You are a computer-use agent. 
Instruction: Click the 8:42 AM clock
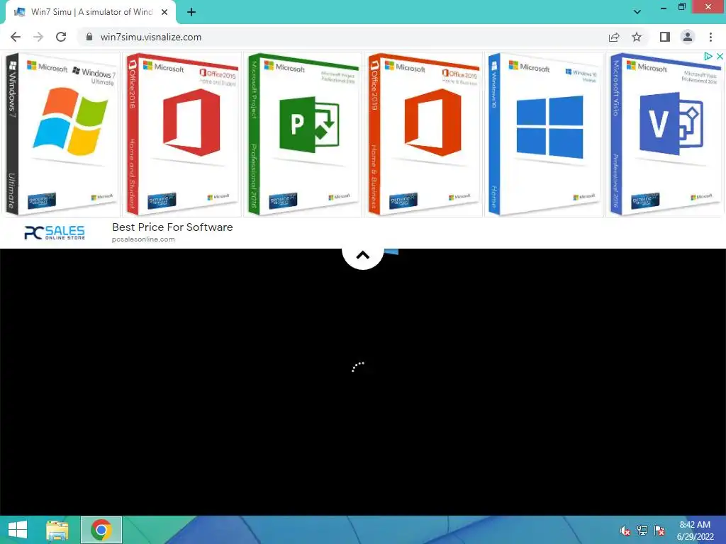pos(695,525)
